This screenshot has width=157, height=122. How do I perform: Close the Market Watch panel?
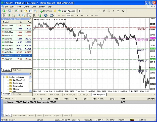(x=31, y=19)
